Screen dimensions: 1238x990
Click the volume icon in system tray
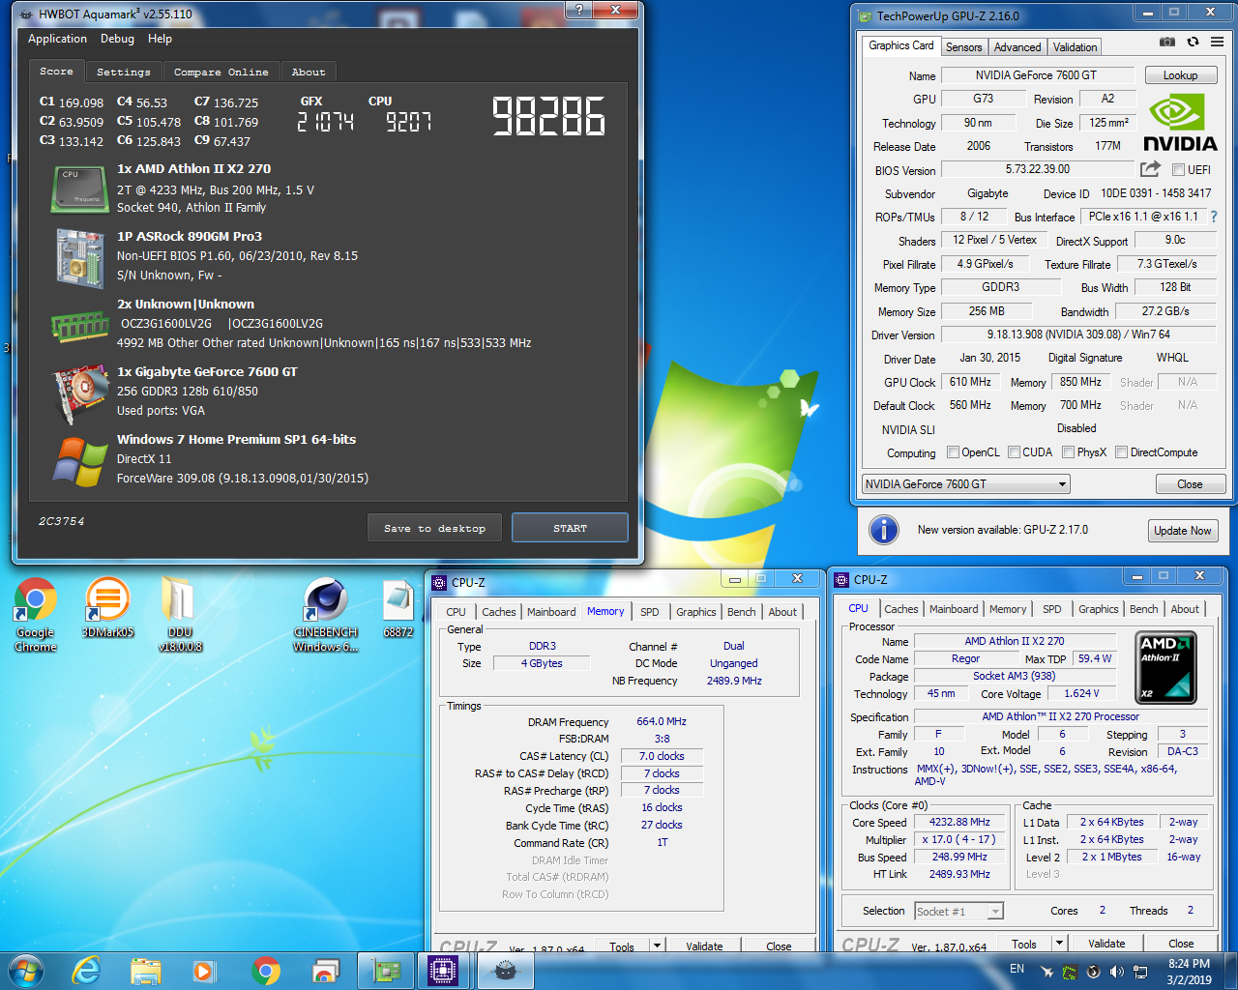pos(1117,971)
